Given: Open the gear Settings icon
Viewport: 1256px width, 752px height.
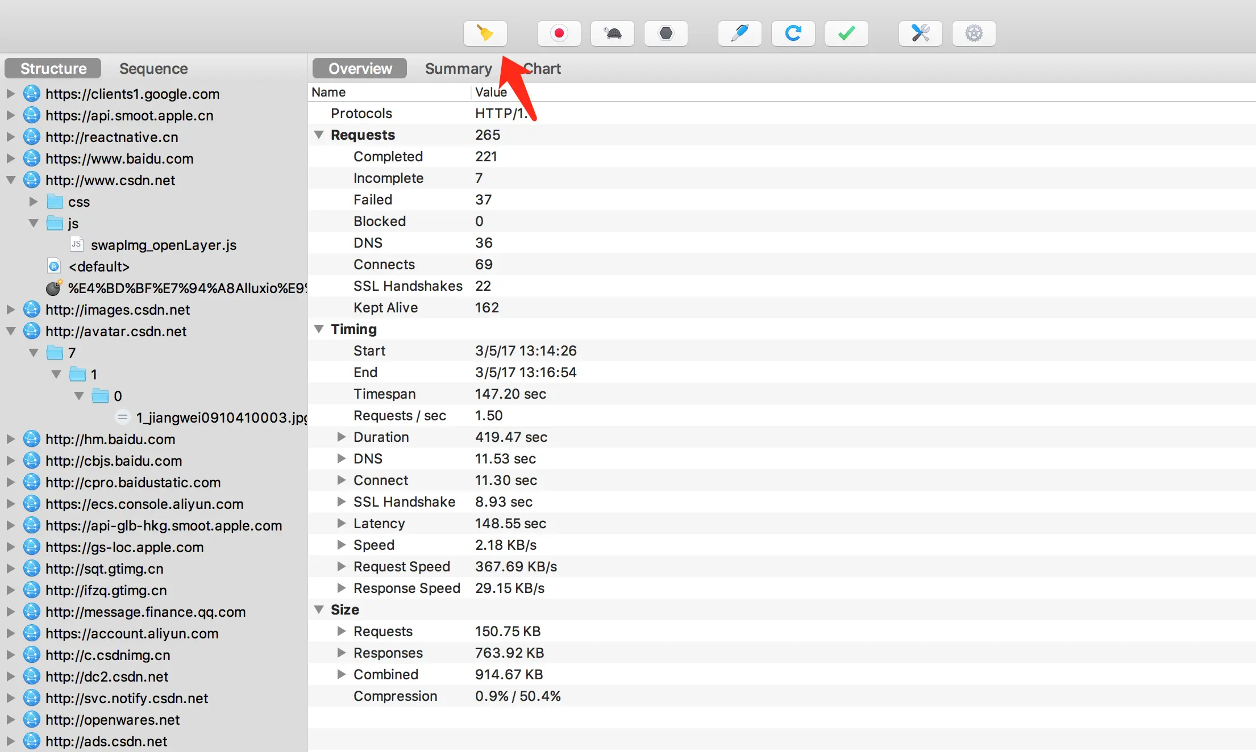Looking at the screenshot, I should point(974,34).
